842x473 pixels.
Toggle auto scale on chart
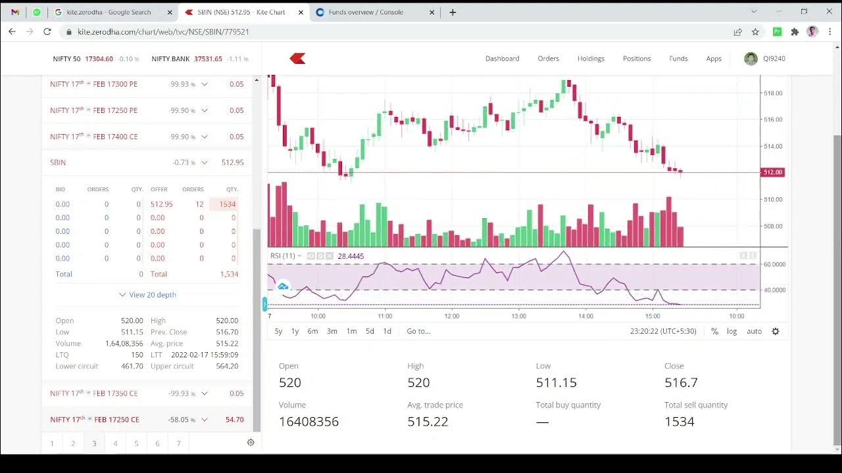[x=754, y=331]
